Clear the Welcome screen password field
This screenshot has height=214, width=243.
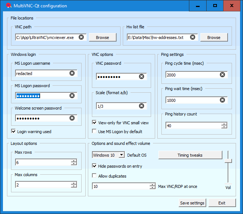[72, 118]
